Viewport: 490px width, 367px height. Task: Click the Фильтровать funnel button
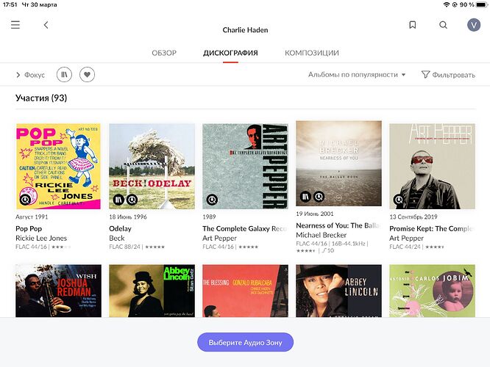pyautogui.click(x=448, y=75)
